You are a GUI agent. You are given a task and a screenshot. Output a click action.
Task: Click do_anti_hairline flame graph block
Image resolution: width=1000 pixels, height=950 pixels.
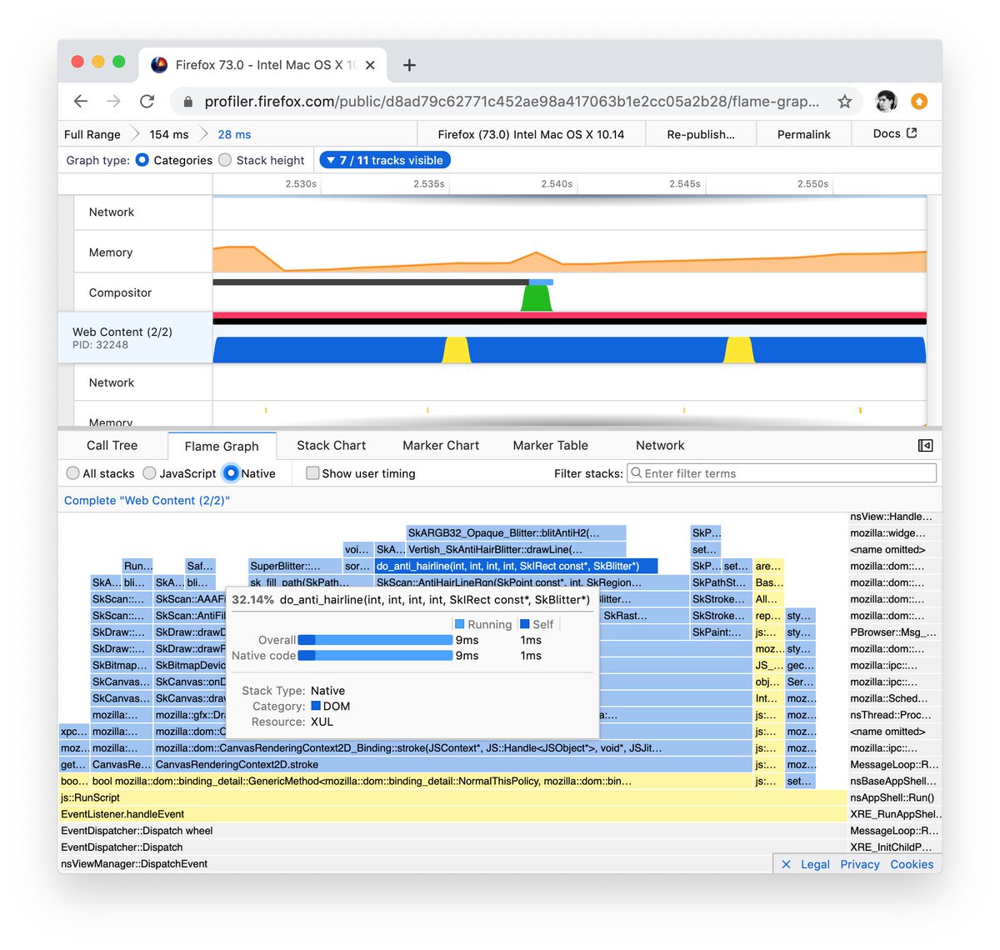pyautogui.click(x=516, y=566)
